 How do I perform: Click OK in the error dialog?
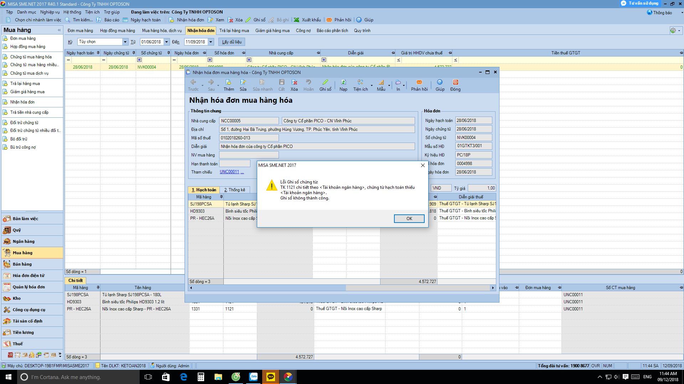409,219
